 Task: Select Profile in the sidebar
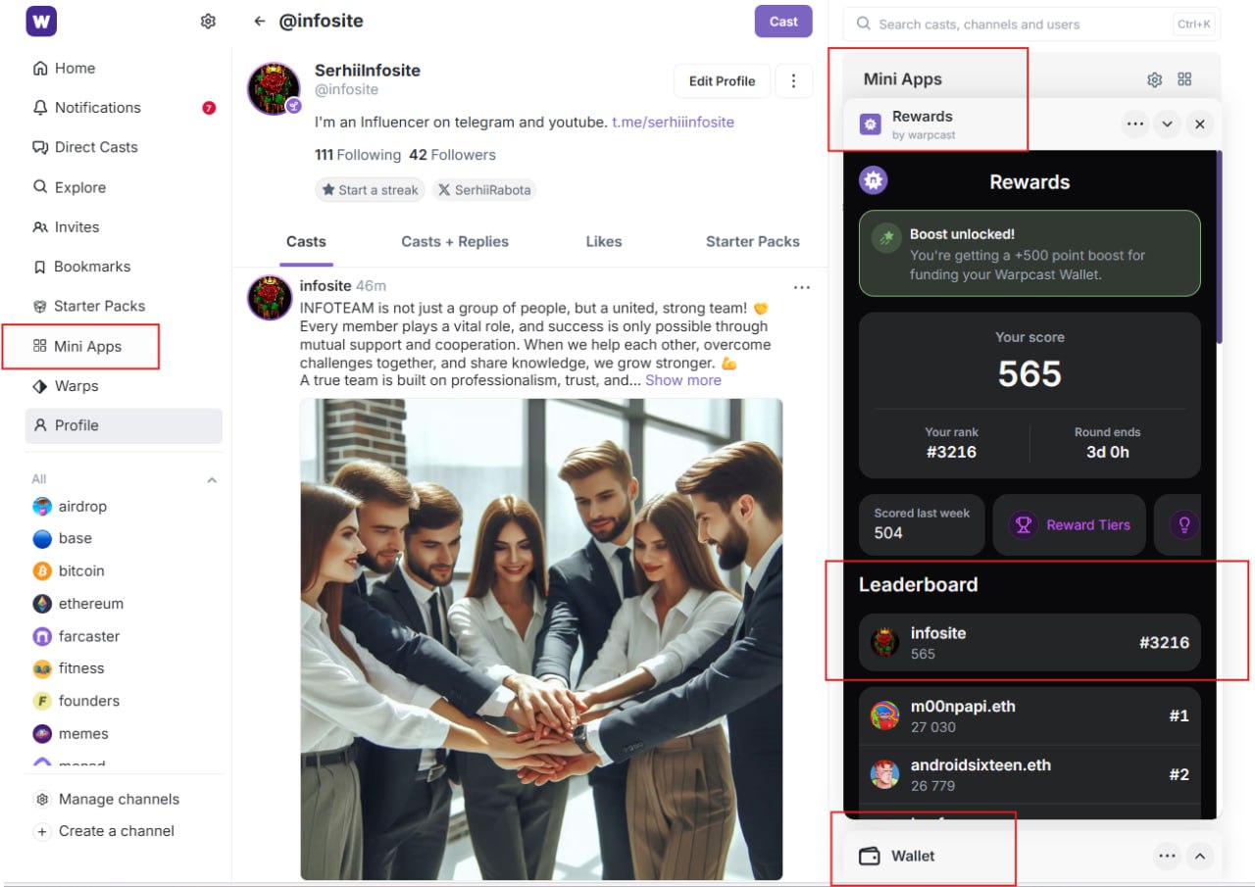(x=124, y=425)
